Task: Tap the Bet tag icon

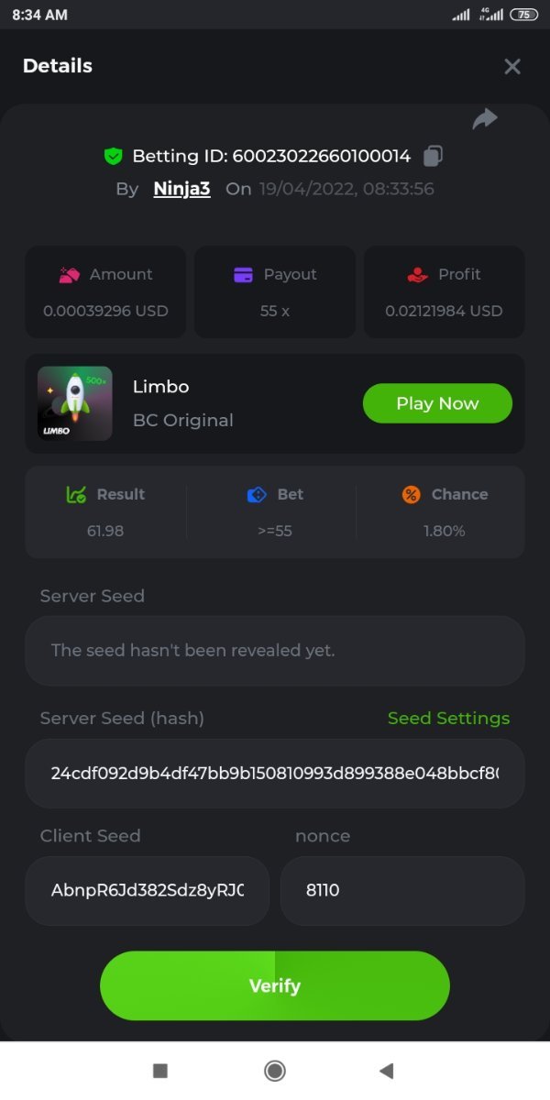Action: (x=257, y=494)
